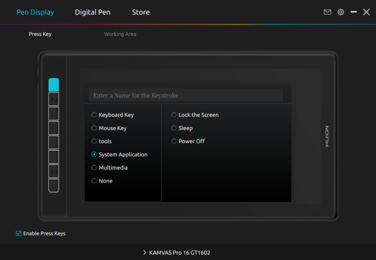The height and width of the screenshot is (260, 376).
Task: Switch to the Pen Display tab
Action: pyautogui.click(x=36, y=12)
